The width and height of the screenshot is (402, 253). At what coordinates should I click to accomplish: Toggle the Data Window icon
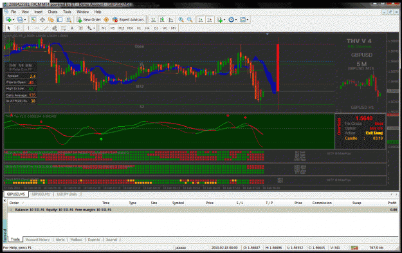point(42,20)
